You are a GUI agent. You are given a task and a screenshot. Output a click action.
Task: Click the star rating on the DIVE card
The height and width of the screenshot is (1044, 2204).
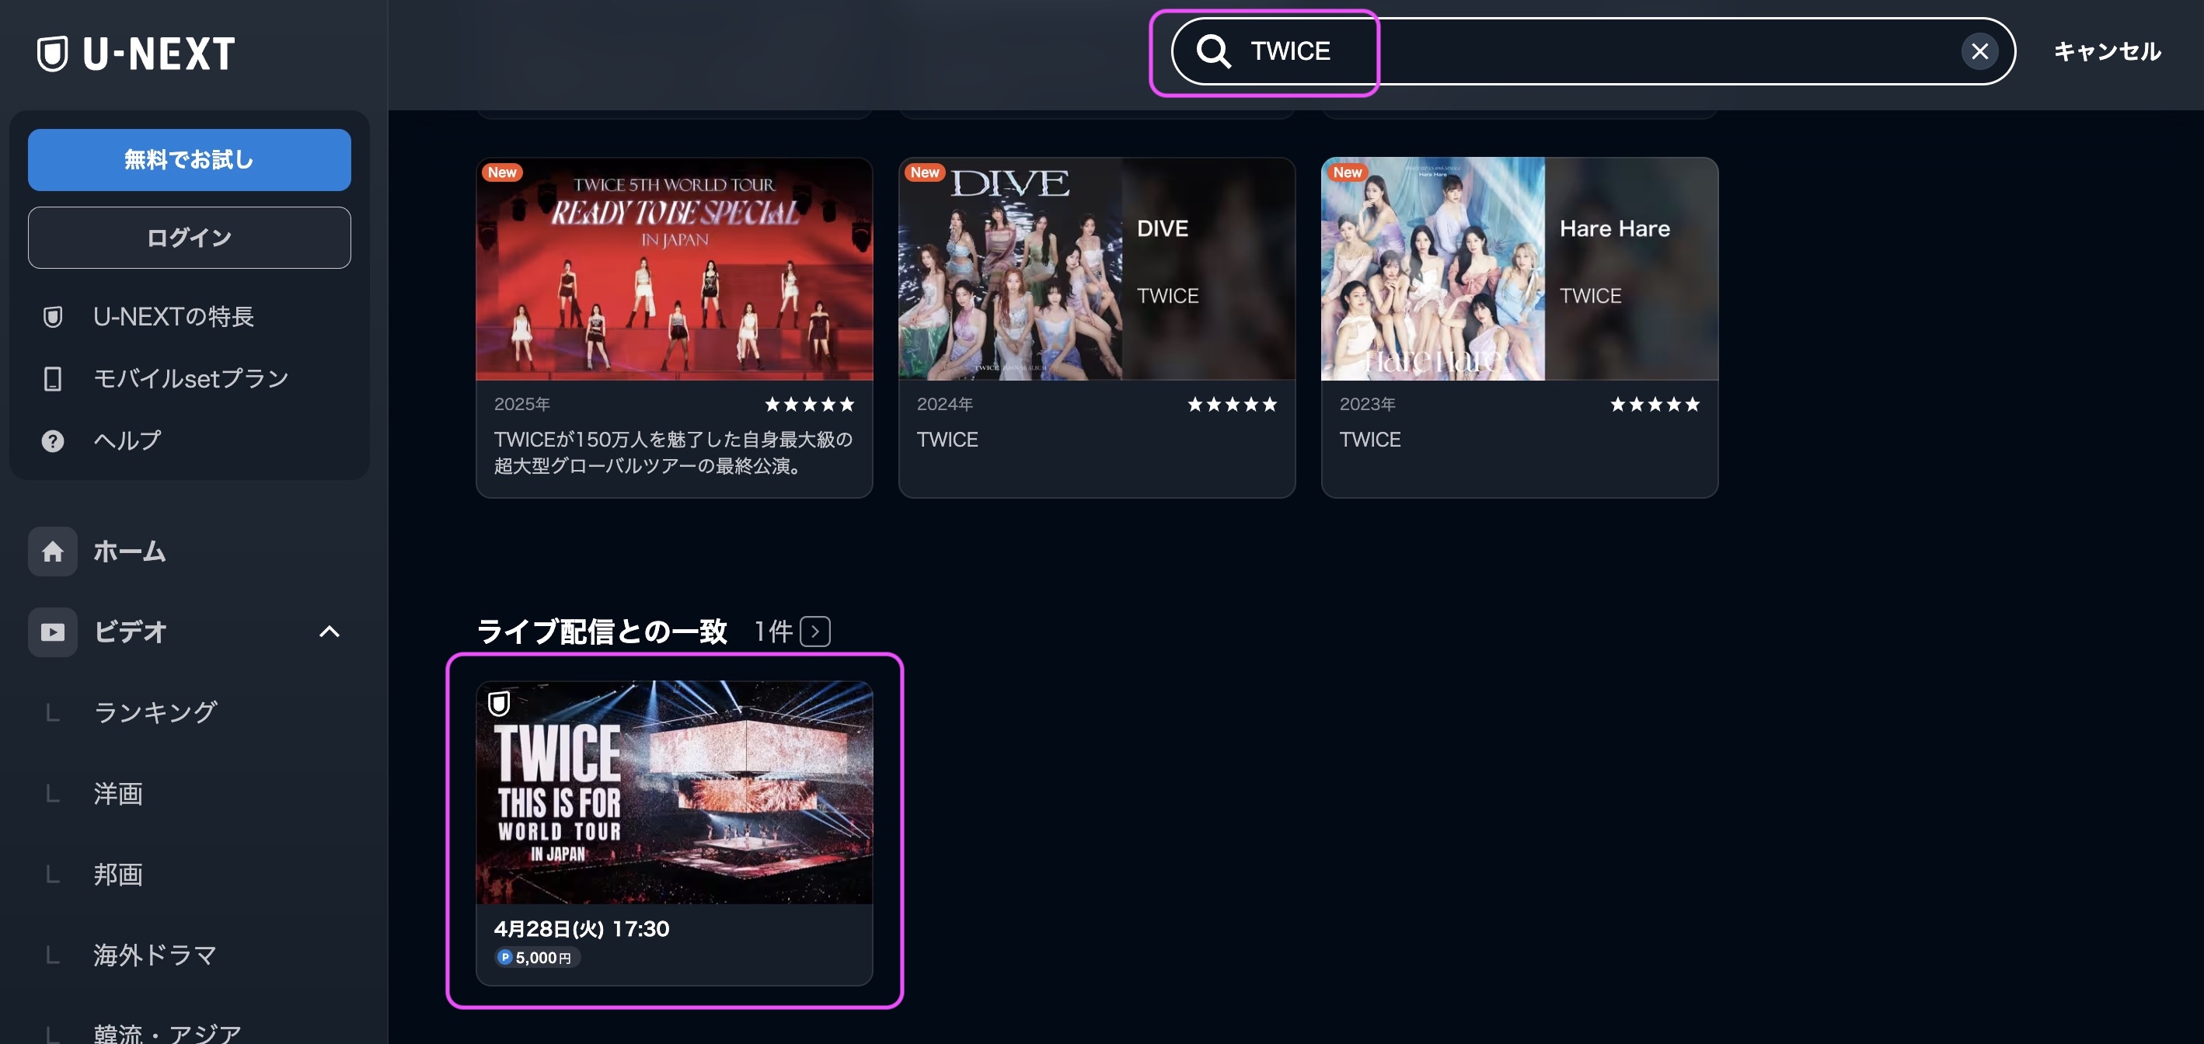pos(1232,404)
